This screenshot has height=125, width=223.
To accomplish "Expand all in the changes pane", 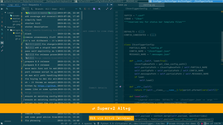I will point(107,9).
